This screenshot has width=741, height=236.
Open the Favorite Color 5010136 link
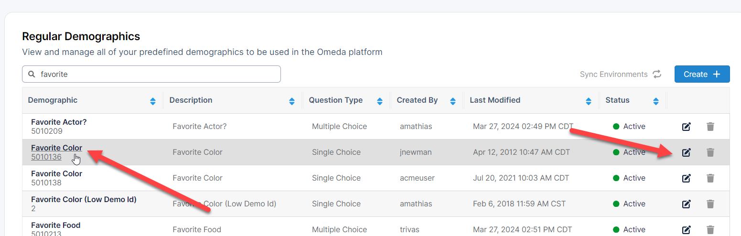point(56,148)
